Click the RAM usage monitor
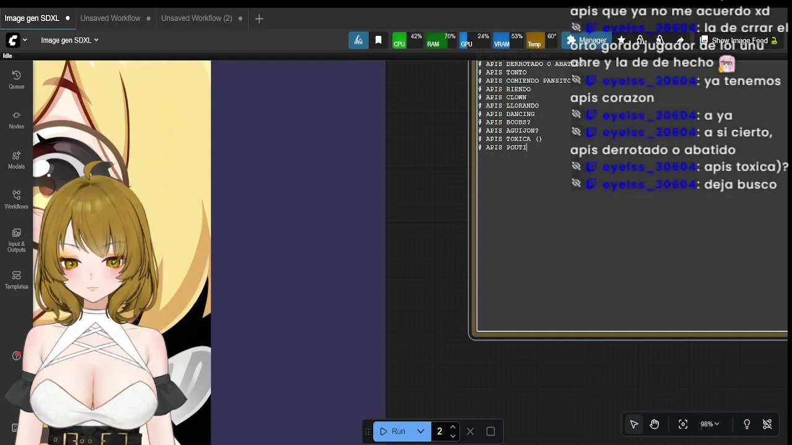Image resolution: width=792 pixels, height=445 pixels. (441, 40)
